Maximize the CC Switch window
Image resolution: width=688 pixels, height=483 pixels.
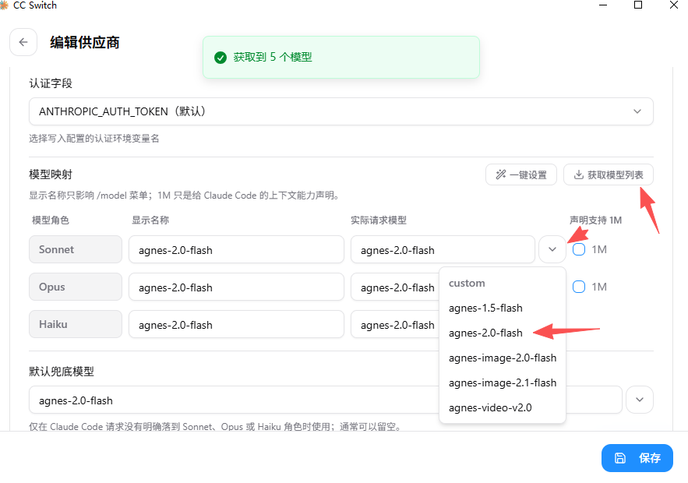[x=638, y=5]
